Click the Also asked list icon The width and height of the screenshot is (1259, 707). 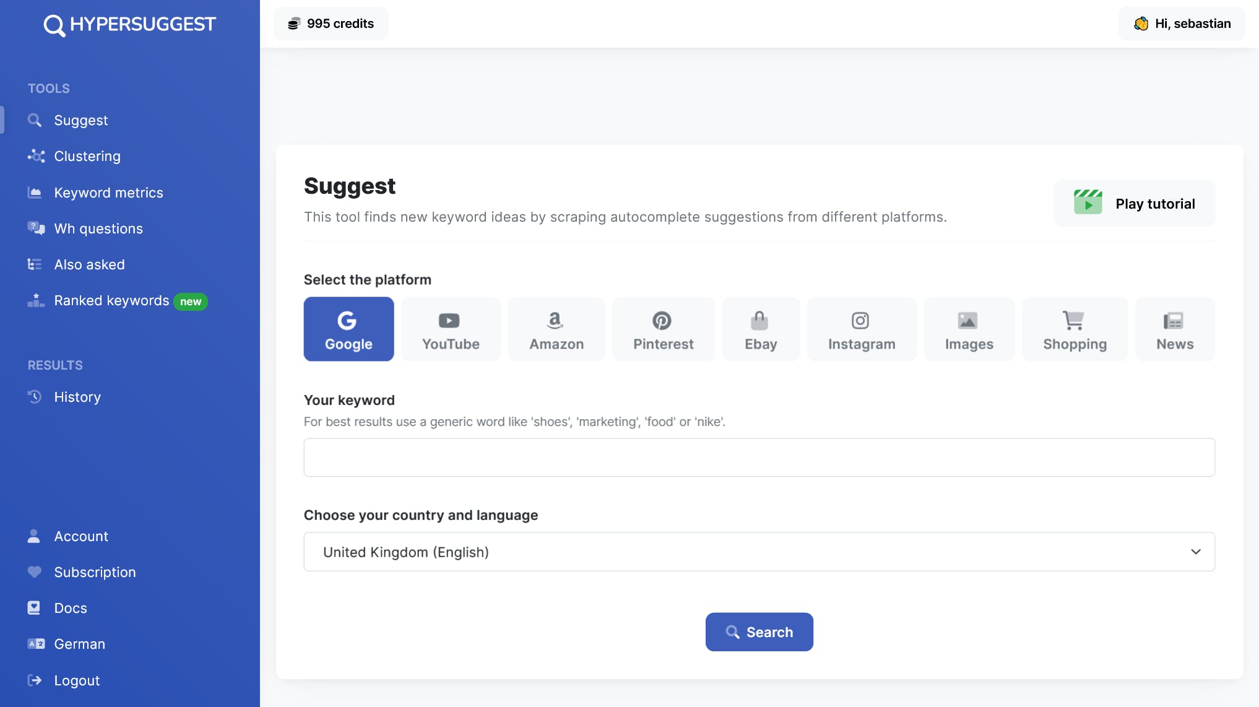[35, 264]
